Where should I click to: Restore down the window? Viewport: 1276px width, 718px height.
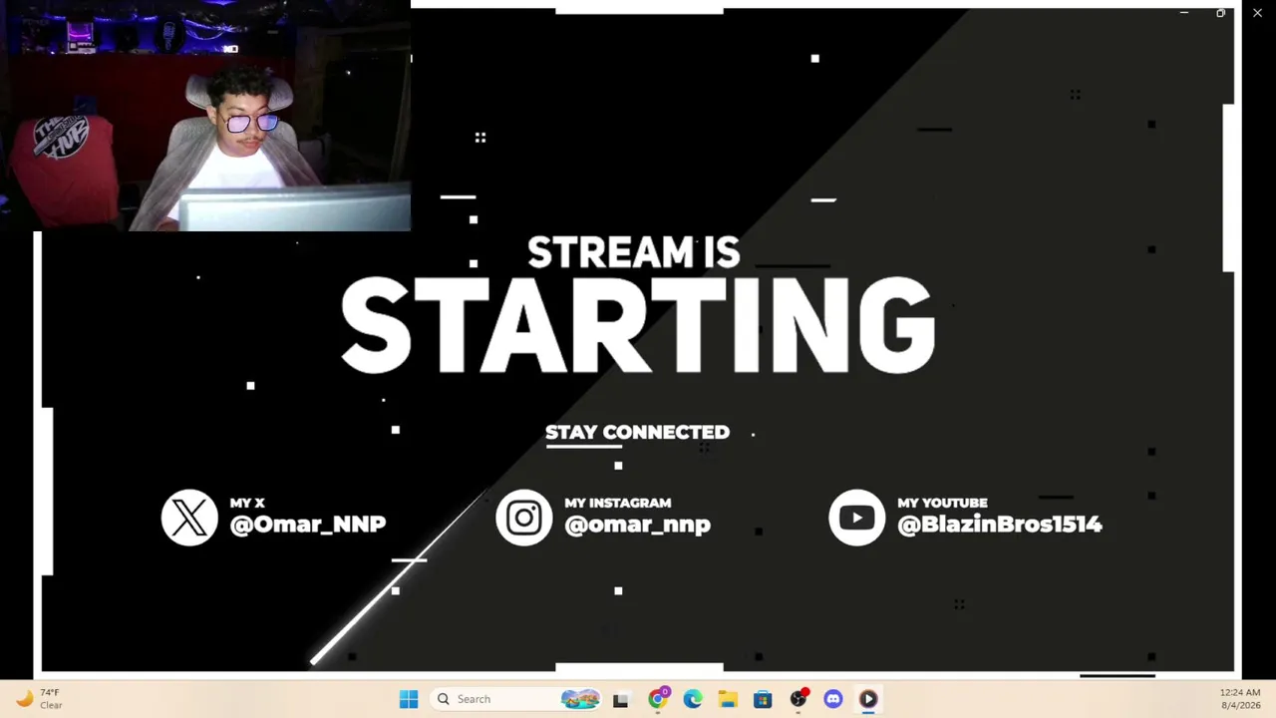1220,13
